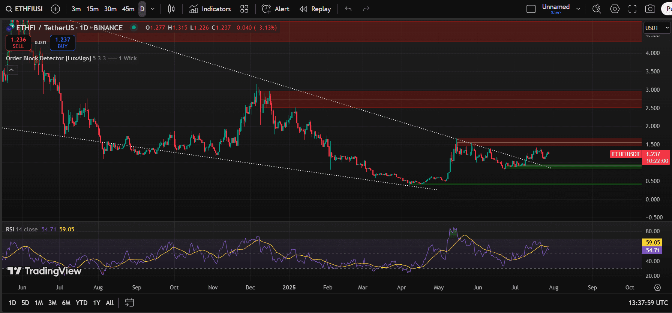This screenshot has width=672, height=313.
Task: Select the YTD date range tab
Action: point(81,303)
